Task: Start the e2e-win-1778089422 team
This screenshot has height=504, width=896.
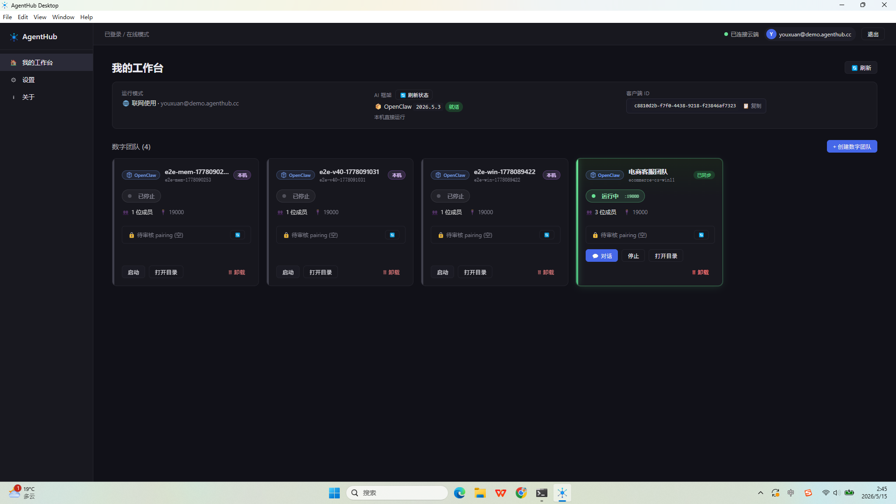Action: 442,273
